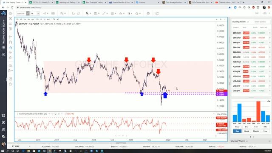This screenshot has width=272, height=153.
Task: Select the Month timeframe in strength meter
Action: [x=256, y=131]
